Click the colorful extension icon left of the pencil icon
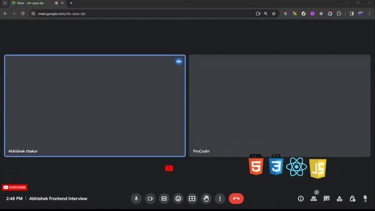The image size is (375, 211). coord(286,13)
